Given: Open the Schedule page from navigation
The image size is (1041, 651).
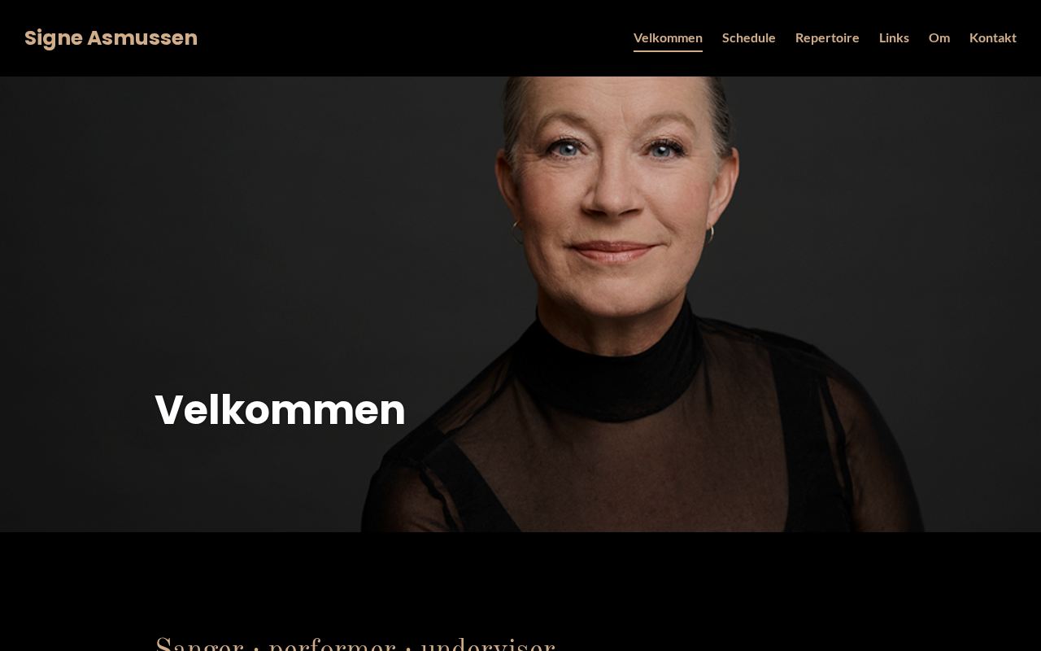Looking at the screenshot, I should (x=748, y=37).
